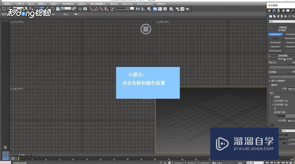295x164 pixels.
Task: Toggle the Percent Snap toolbar icon
Action: tap(102, 9)
